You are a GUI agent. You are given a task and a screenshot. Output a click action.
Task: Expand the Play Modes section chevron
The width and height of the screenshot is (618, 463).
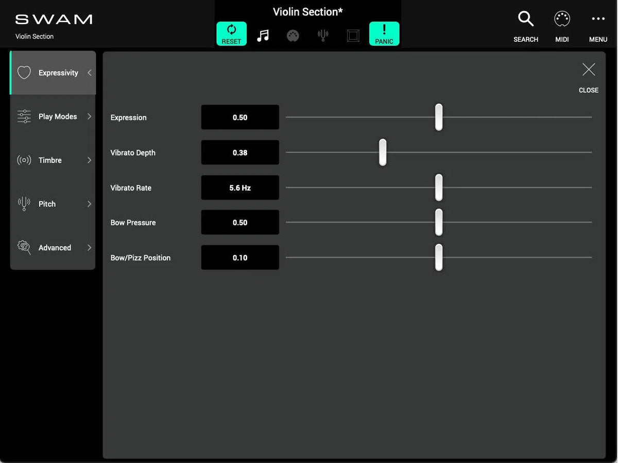pos(89,116)
